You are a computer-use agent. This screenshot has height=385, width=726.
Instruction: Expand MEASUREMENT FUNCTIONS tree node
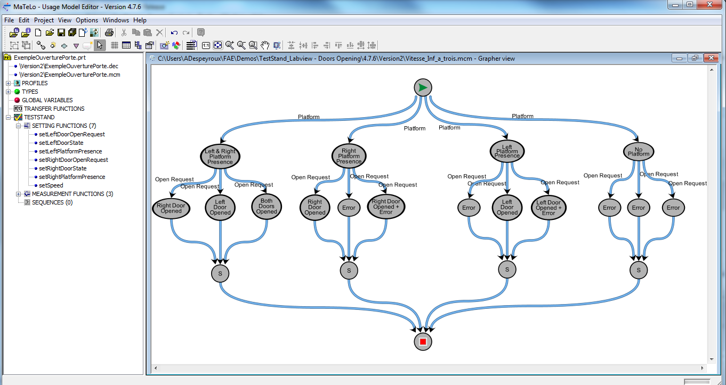pos(18,194)
